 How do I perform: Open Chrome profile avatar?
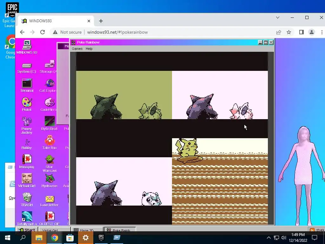[312, 32]
